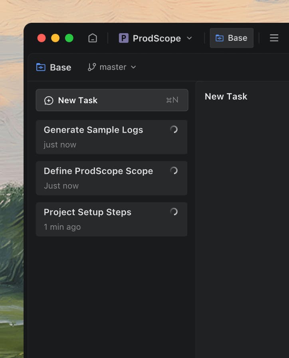The height and width of the screenshot is (358, 289).
Task: Click the Base workspace title label
Action: click(61, 67)
